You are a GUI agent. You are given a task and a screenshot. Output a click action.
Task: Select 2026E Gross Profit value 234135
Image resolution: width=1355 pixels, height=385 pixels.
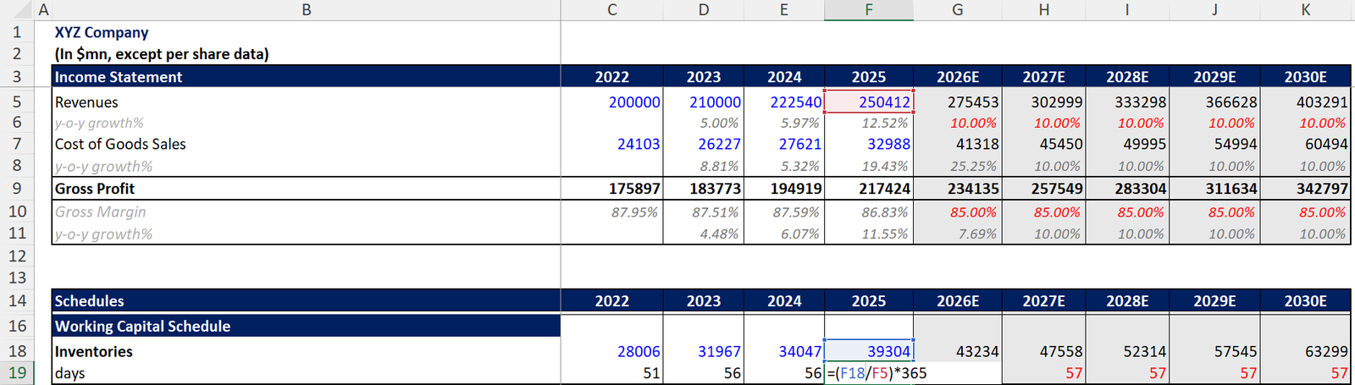pos(958,189)
